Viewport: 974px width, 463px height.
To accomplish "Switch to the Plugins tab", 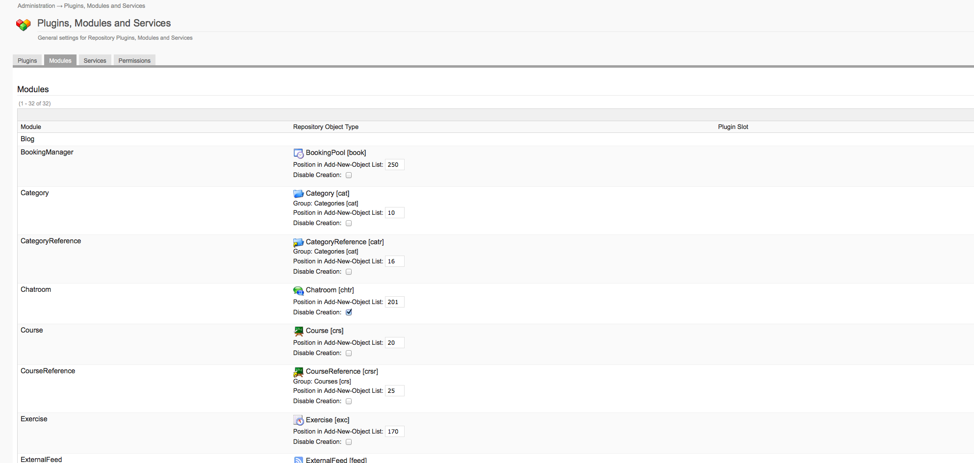I will point(27,61).
